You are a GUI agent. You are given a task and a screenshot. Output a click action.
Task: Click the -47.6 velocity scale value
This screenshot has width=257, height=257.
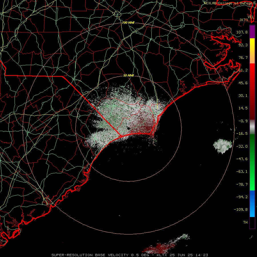click(x=242, y=159)
